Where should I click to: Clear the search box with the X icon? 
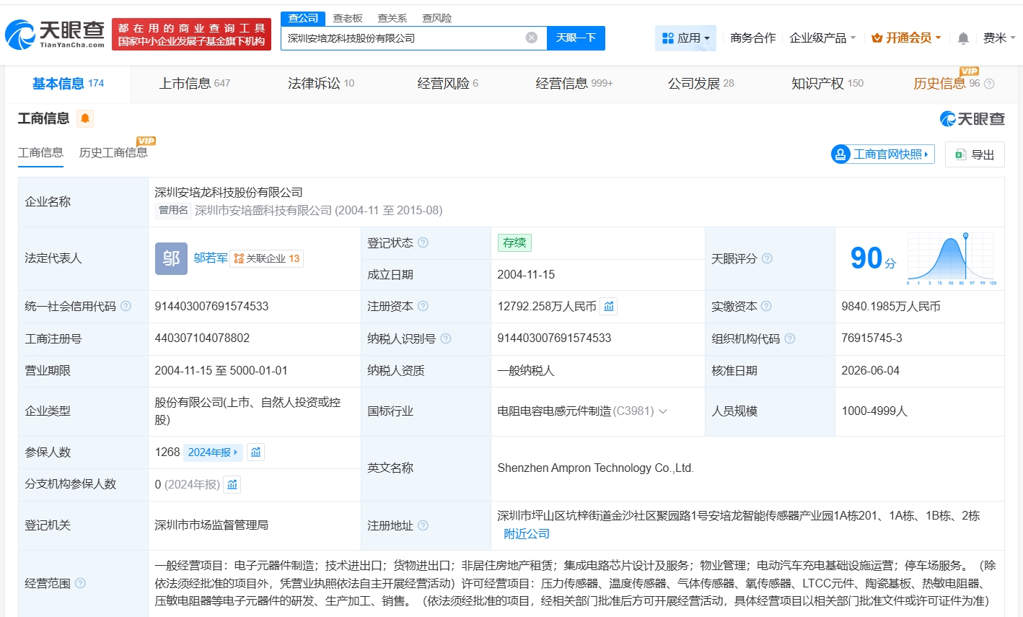coord(532,38)
